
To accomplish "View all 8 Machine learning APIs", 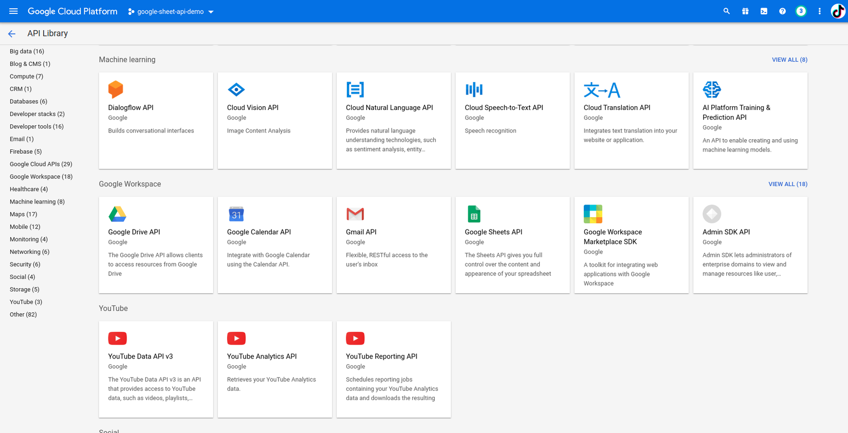I will pos(789,60).
